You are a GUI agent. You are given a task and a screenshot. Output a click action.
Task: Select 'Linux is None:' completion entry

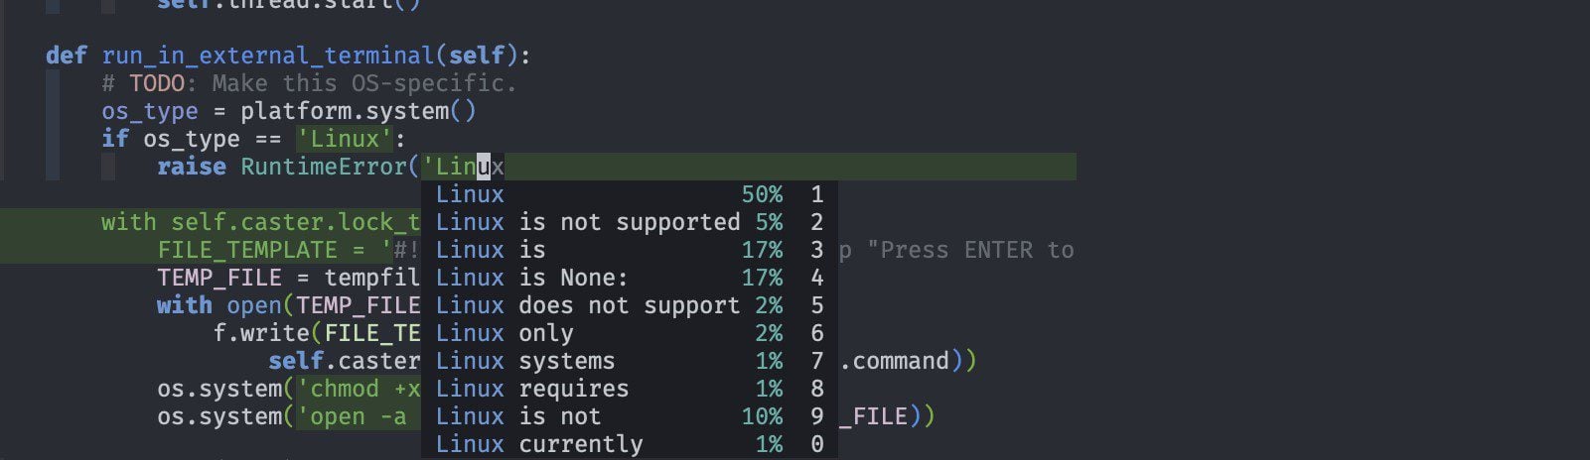(630, 278)
